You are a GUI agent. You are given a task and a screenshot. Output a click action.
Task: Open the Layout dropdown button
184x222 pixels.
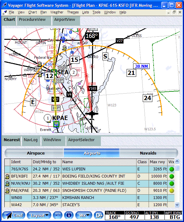coord(39,215)
